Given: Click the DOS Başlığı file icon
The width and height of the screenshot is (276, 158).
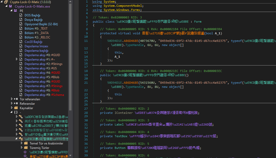Looking at the screenshot, I should click(x=21, y=15).
